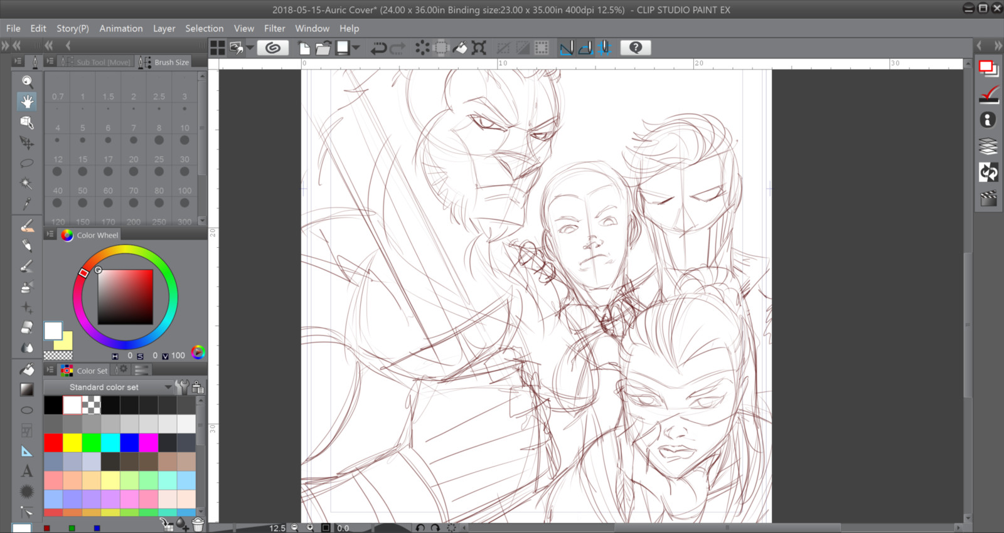
Task: Select the Decoration sparkle tool
Action: (27, 307)
